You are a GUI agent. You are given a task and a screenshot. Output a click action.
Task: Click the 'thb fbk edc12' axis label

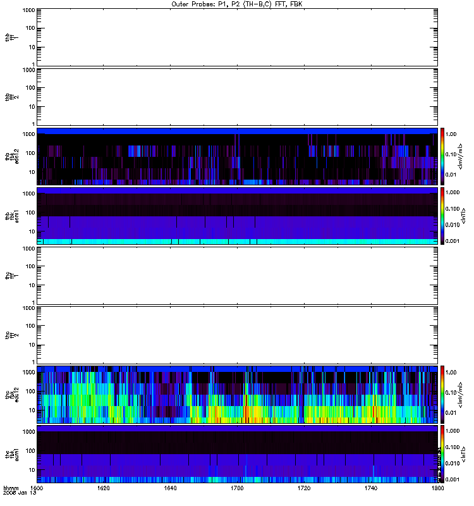(x=12, y=156)
